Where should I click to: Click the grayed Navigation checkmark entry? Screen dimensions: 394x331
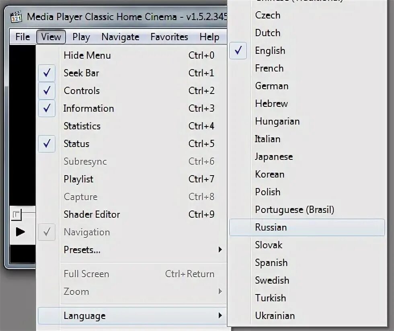coord(132,232)
